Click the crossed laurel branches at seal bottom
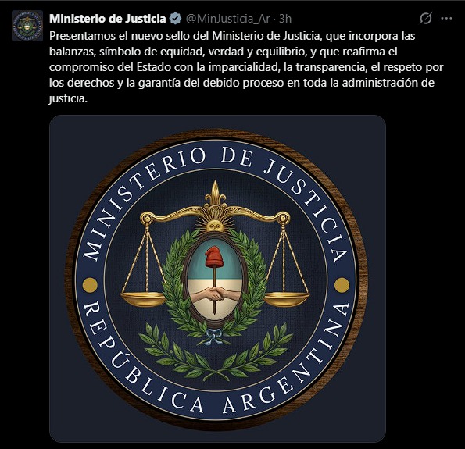This screenshot has height=449, width=465. pos(216,353)
